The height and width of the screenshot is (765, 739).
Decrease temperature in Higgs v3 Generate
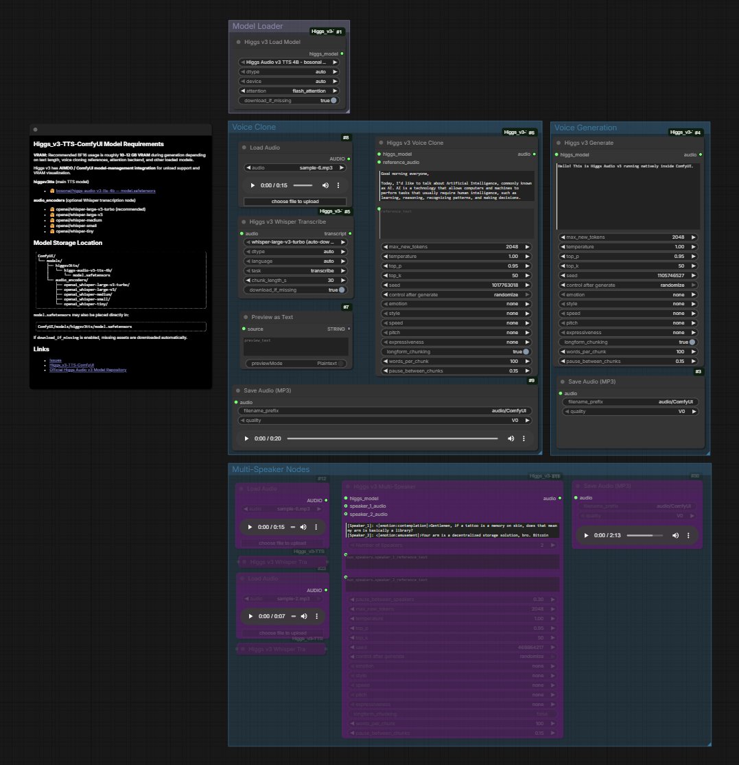(563, 247)
